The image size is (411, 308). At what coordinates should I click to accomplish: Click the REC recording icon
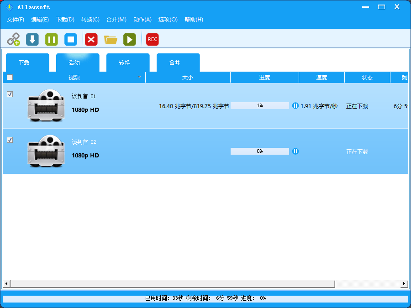coord(152,39)
